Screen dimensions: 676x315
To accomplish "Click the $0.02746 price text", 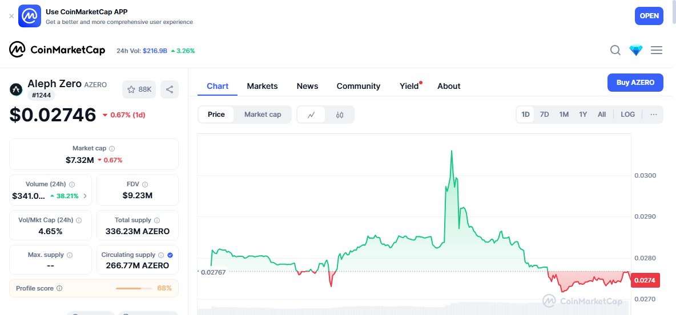I will pos(53,115).
